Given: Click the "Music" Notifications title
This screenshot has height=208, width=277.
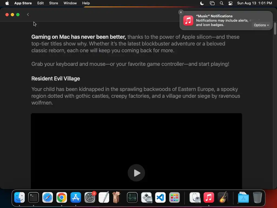Looking at the screenshot, I should (214, 16).
